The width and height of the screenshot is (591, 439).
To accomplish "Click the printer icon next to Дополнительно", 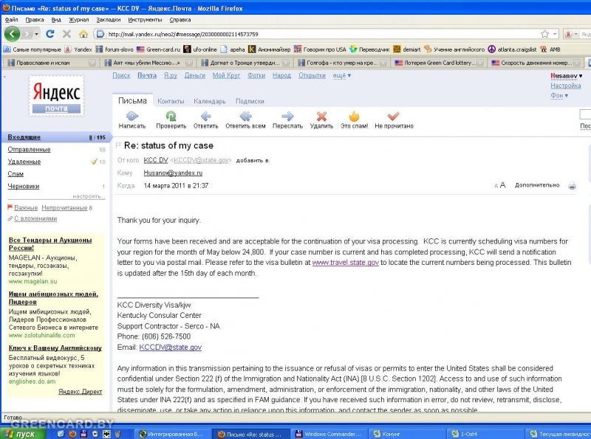I will pyautogui.click(x=572, y=186).
